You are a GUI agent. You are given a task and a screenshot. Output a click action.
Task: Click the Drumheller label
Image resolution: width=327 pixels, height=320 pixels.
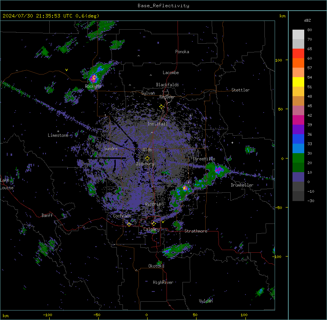coord(242,185)
